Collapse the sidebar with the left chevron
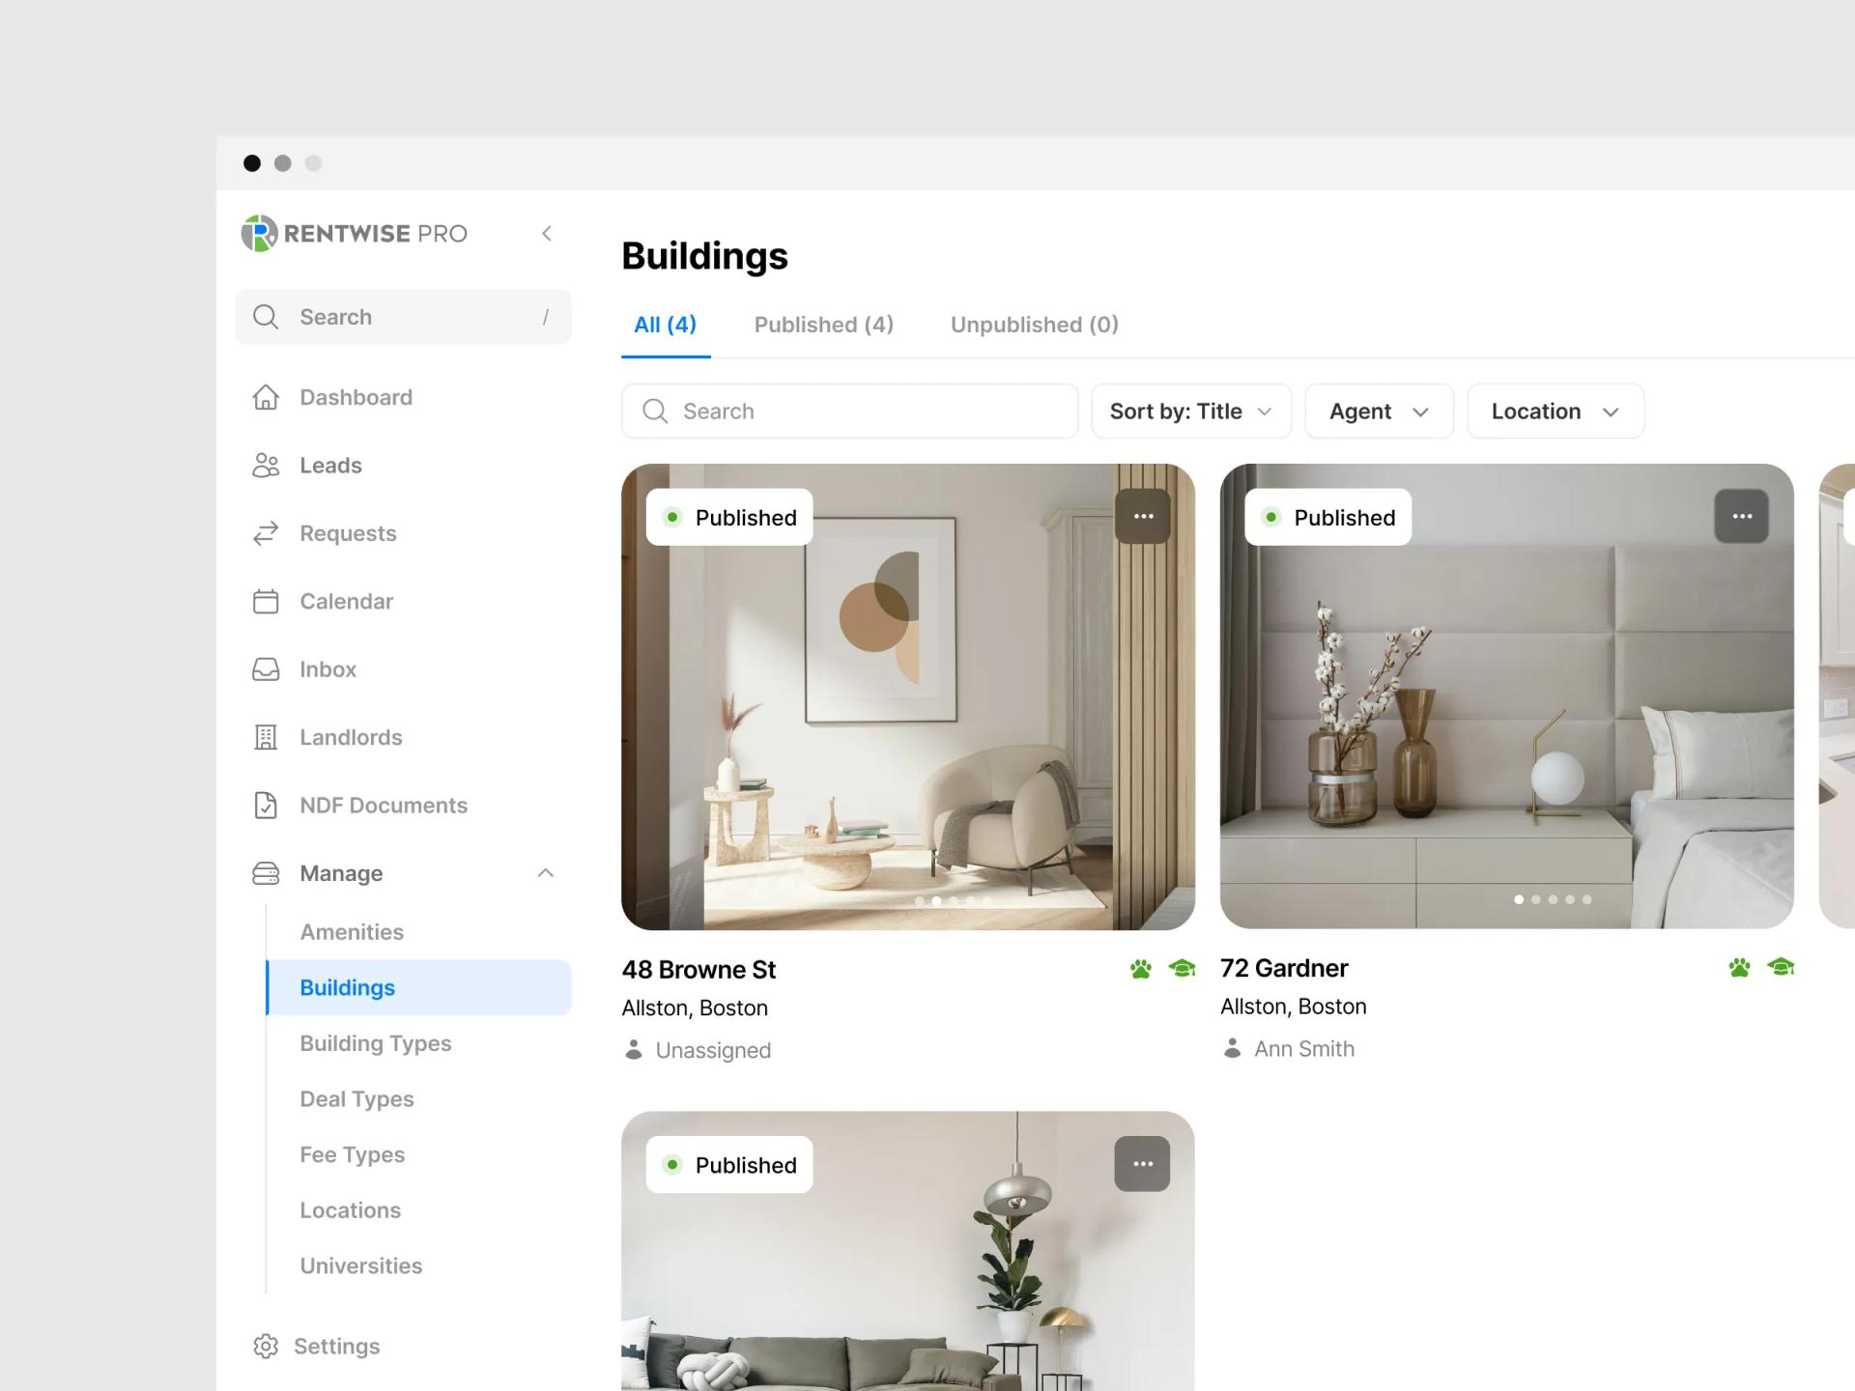 pyautogui.click(x=547, y=234)
